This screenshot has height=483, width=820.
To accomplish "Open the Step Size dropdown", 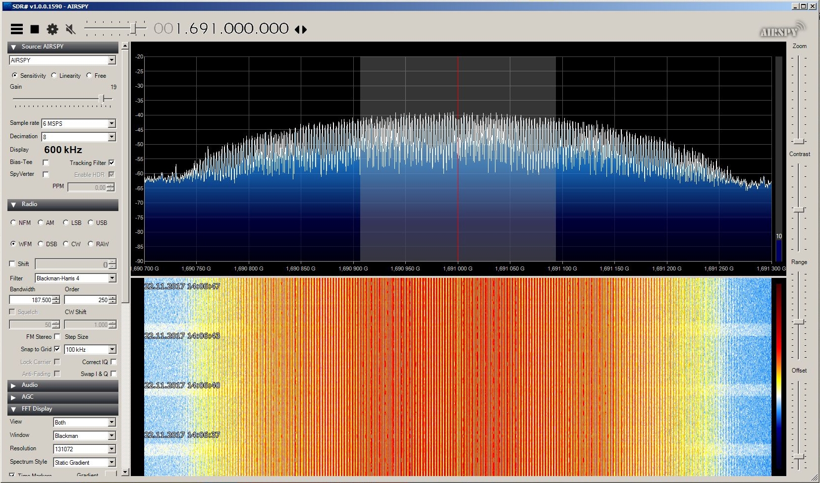I will pyautogui.click(x=90, y=350).
